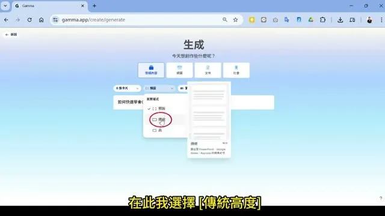Choose the traditional size option

[165, 119]
